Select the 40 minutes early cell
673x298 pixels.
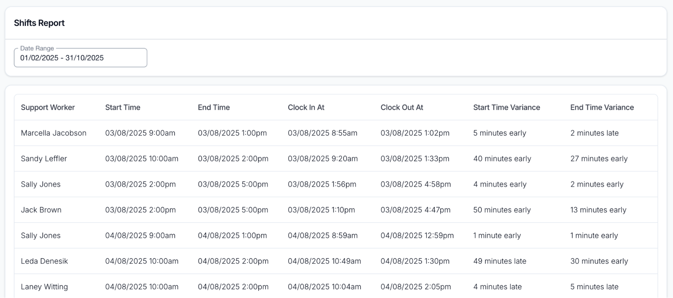(502, 159)
